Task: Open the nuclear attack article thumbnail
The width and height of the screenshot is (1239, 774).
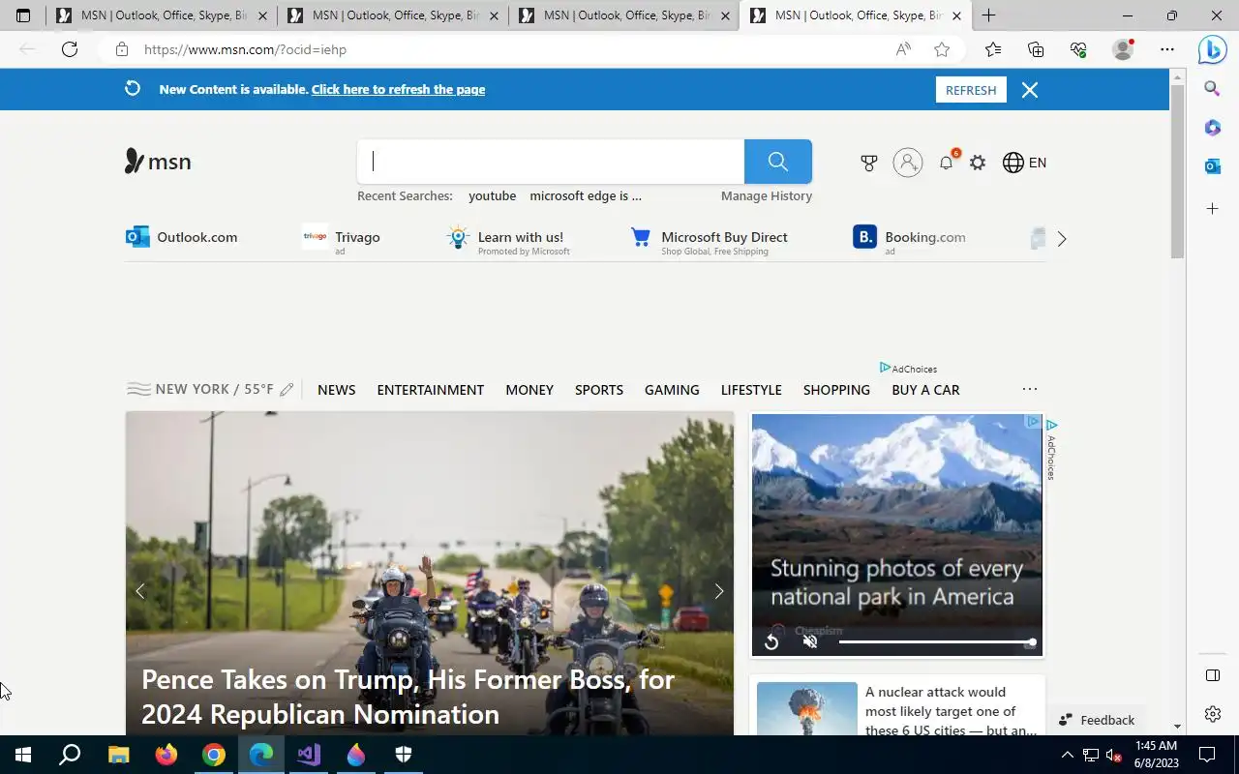Action: click(x=807, y=708)
